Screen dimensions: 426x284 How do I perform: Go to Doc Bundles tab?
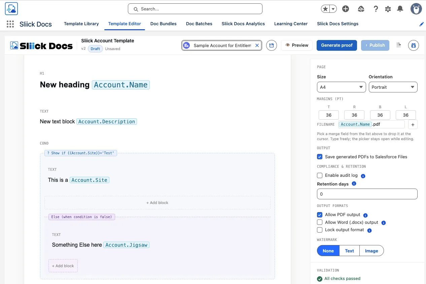click(164, 24)
